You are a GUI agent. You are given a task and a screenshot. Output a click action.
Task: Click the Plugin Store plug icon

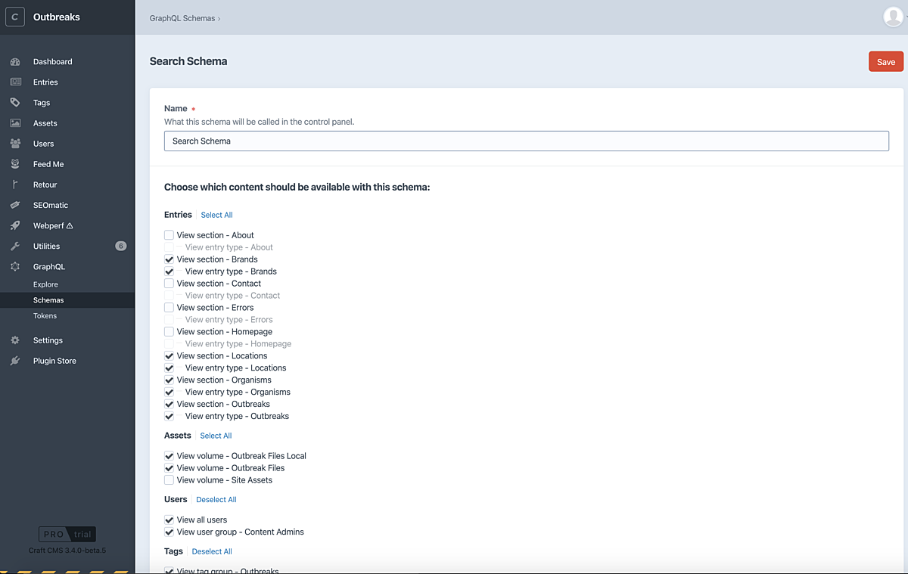[x=15, y=361]
